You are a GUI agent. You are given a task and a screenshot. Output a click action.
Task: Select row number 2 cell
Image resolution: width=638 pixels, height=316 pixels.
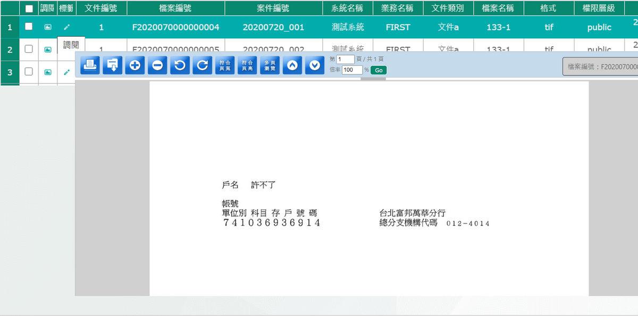point(10,49)
